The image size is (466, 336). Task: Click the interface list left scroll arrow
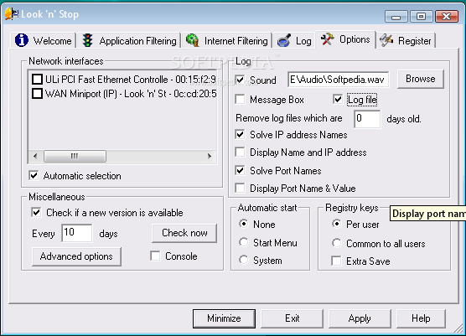tap(35, 156)
